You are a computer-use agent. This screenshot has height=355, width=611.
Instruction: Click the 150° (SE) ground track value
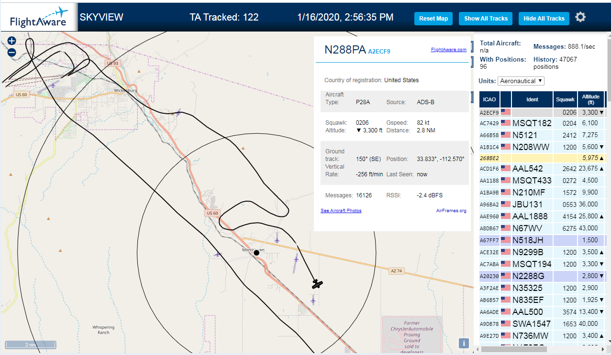pyautogui.click(x=368, y=159)
